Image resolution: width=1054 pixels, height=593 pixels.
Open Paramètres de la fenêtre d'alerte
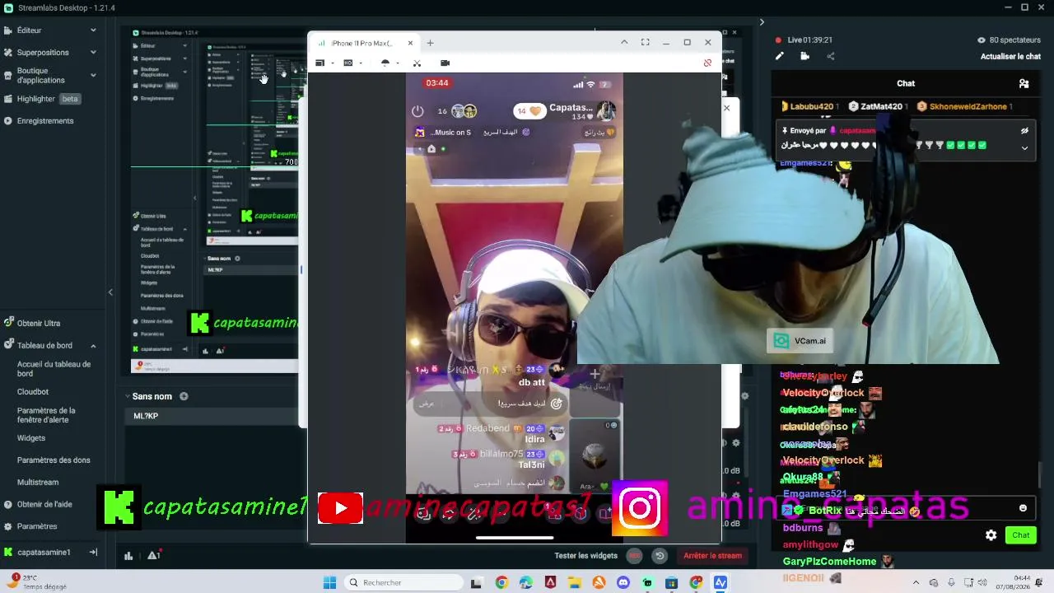pos(46,415)
